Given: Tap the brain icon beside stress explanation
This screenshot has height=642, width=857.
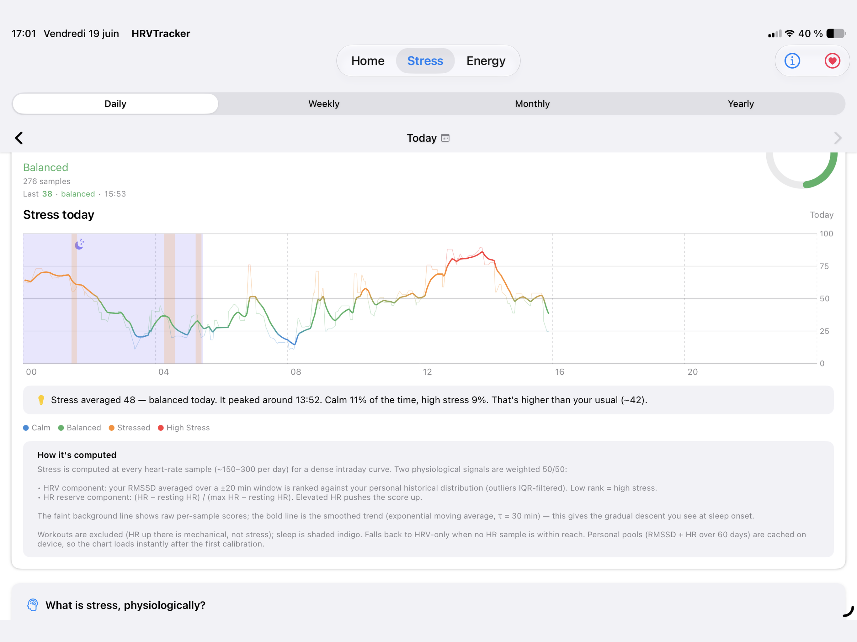Looking at the screenshot, I should pos(33,604).
